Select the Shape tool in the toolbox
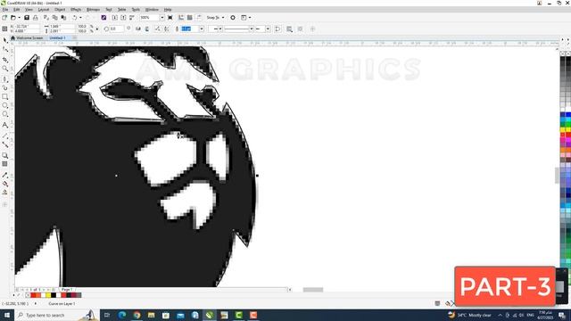571x321 pixels. [4, 50]
